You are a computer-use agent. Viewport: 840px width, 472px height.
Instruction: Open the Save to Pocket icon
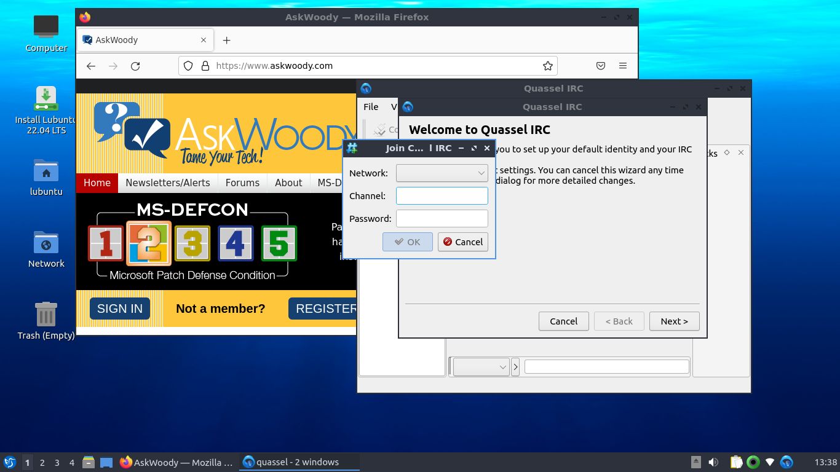(601, 66)
